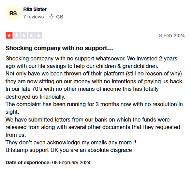This screenshot has height=170, width=191.
Task: Click '08 February 2024' experience date
Action: [71, 162]
